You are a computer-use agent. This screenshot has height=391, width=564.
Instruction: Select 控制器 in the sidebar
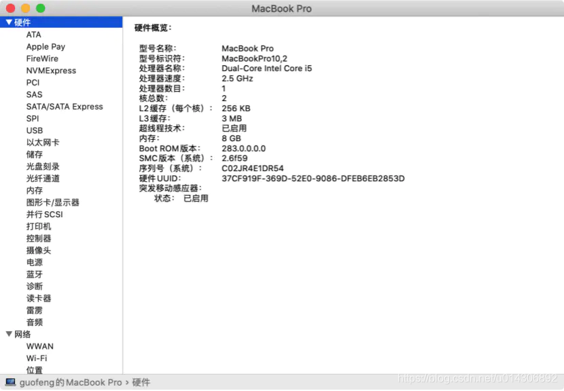point(39,238)
